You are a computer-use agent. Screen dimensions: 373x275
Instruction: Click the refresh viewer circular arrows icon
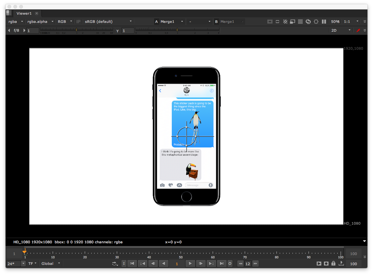(x=308, y=22)
